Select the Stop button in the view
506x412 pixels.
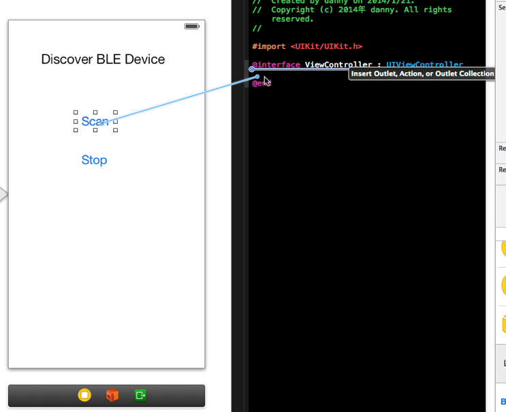(x=94, y=160)
